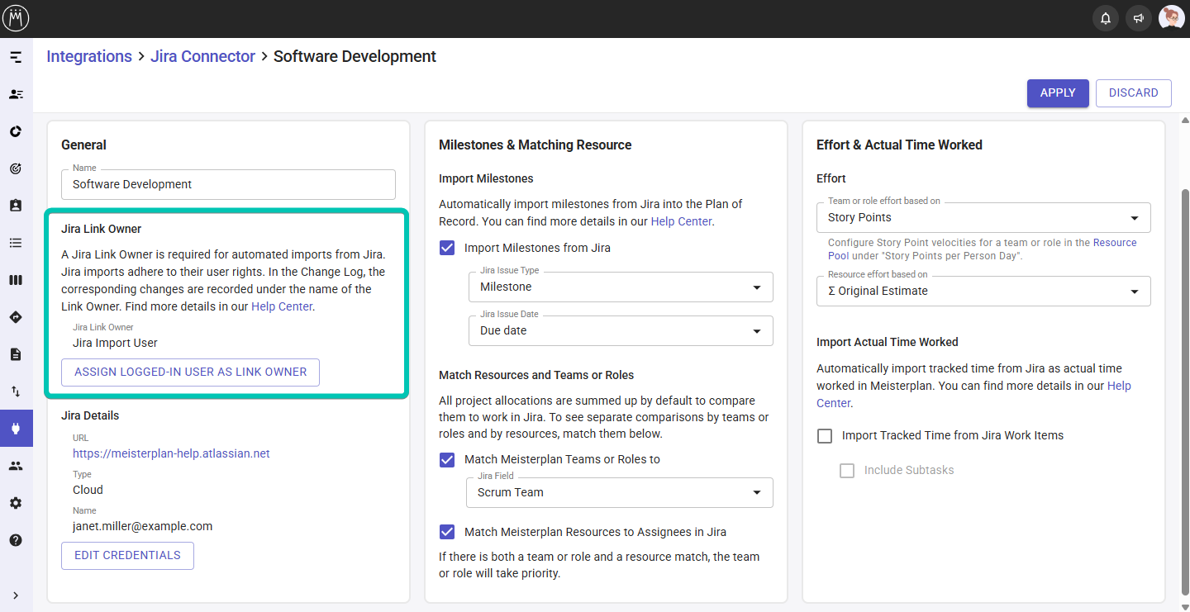The image size is (1190, 612).
Task: Open the settings gear icon in sidebar
Action: pyautogui.click(x=16, y=503)
